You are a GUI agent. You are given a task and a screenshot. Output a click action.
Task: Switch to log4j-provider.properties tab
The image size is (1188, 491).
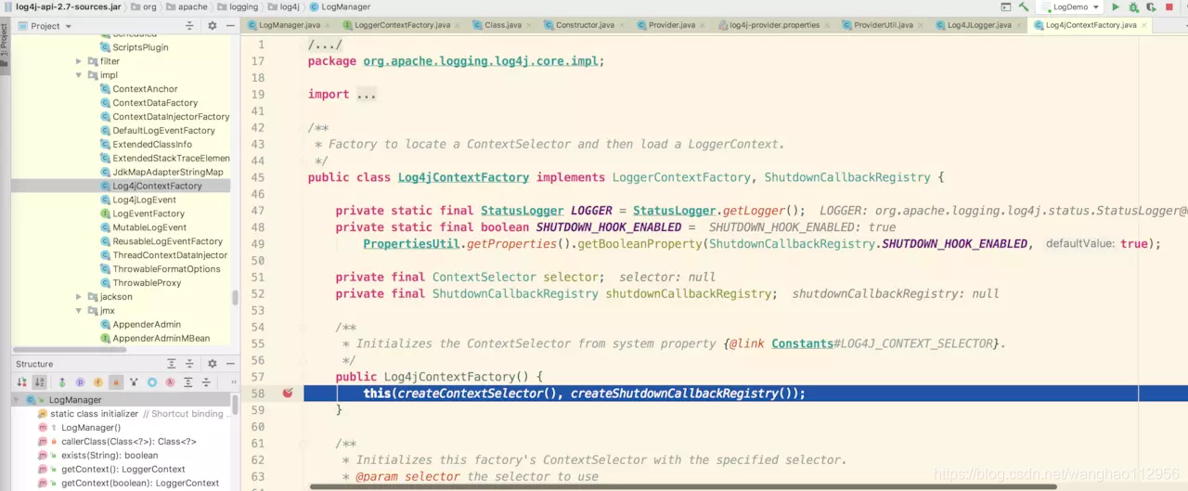coord(774,25)
